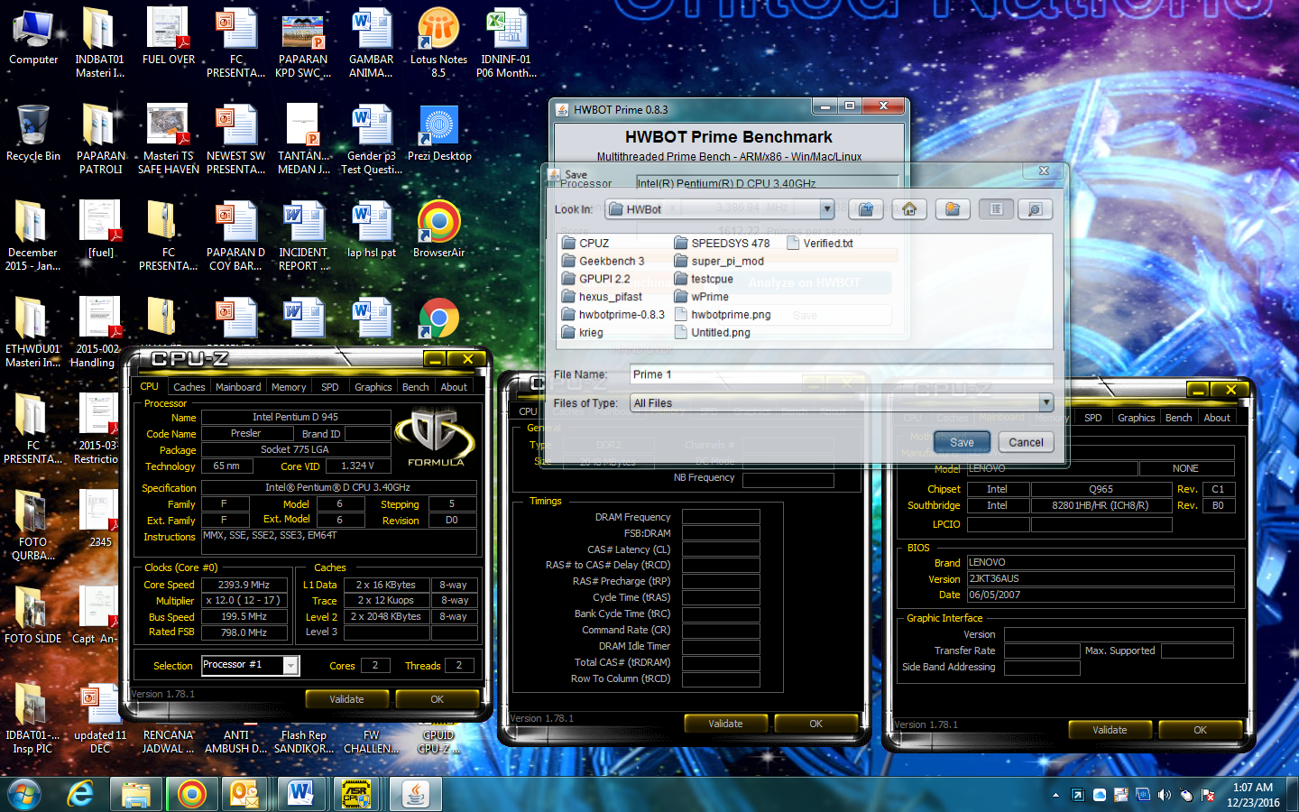1299x812 pixels.
Task: Open the Files of Type dropdown
Action: [1046, 403]
